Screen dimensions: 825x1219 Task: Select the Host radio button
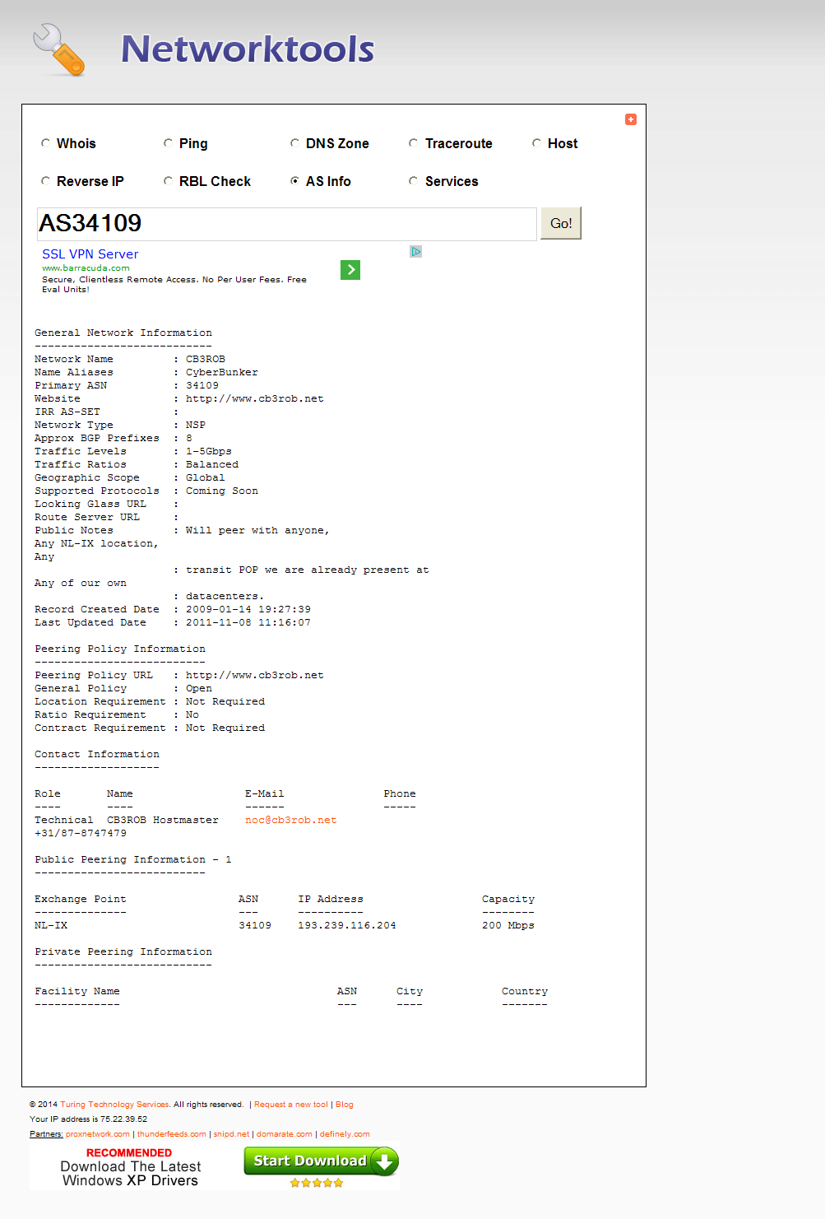click(x=536, y=143)
